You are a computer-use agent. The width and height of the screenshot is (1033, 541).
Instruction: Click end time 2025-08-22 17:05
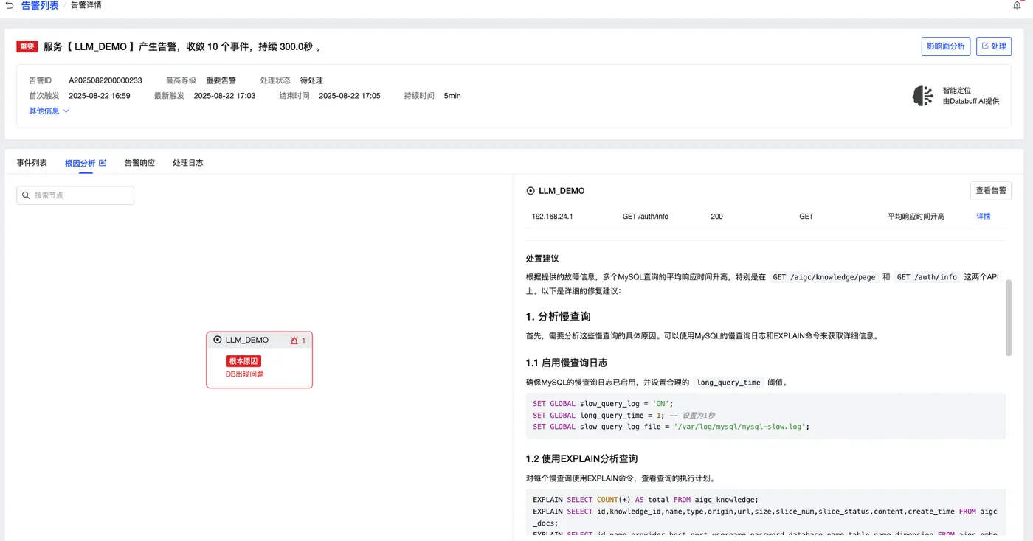tap(350, 96)
